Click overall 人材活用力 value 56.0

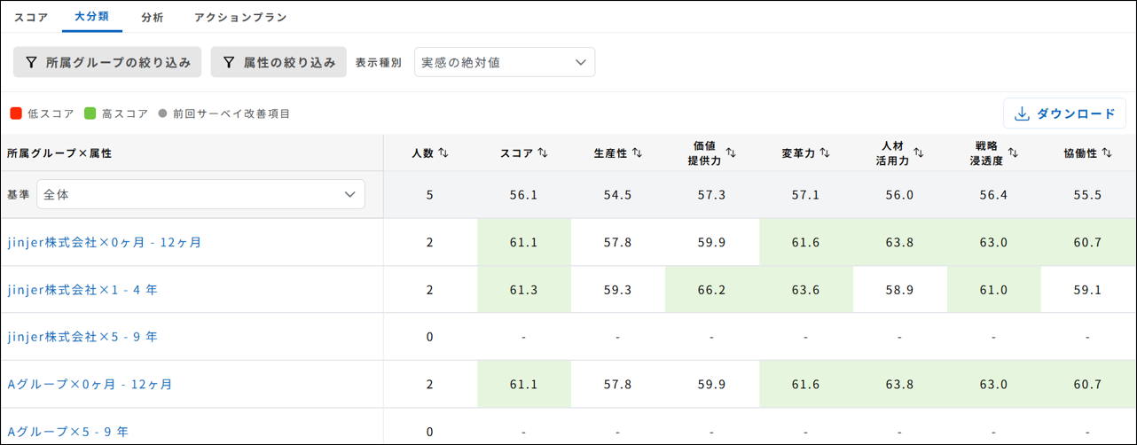click(x=899, y=195)
